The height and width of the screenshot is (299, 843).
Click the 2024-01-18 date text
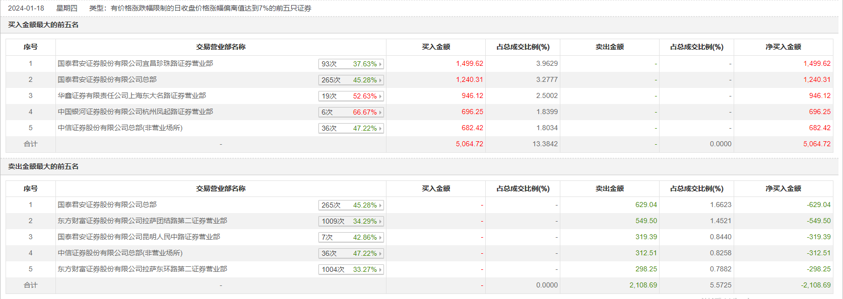26,9
